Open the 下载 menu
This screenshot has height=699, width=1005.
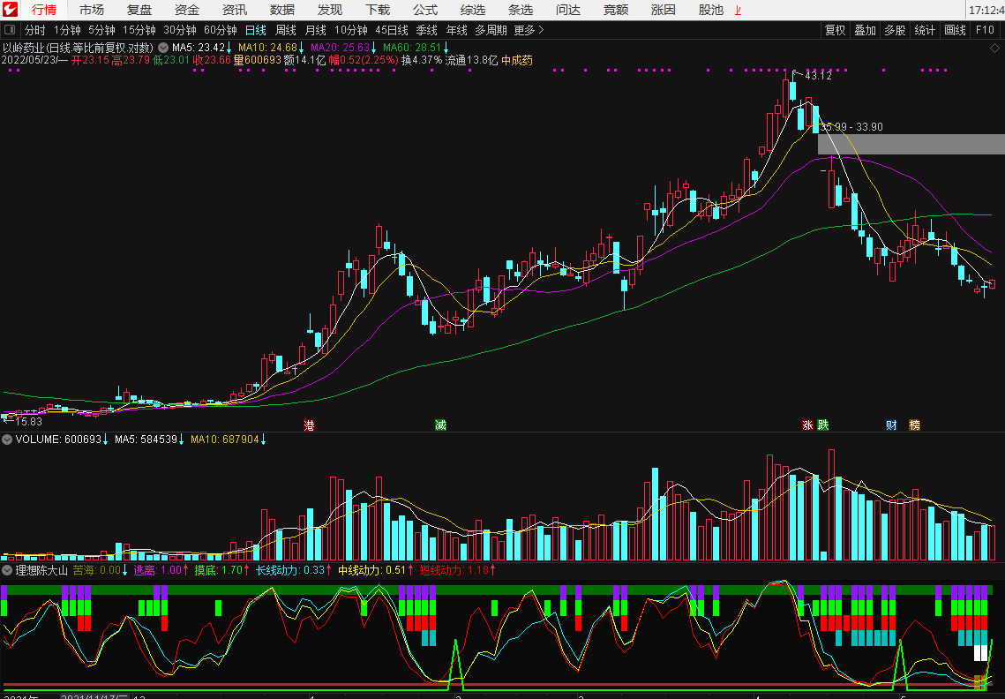pyautogui.click(x=378, y=10)
